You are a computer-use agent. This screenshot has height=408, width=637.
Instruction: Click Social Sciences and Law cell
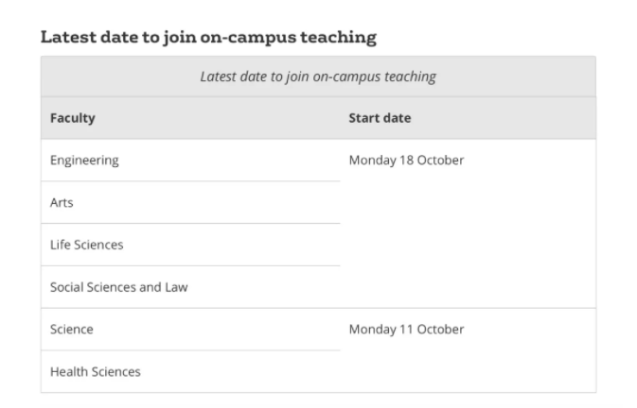tap(118, 287)
